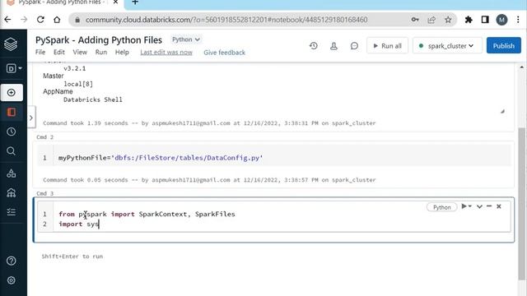
Task: Open the Data shapes icon in the sidebar
Action: [11, 173]
